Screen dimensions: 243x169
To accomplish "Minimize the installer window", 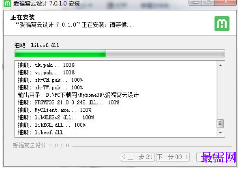I will pyautogui.click(x=195, y=3).
